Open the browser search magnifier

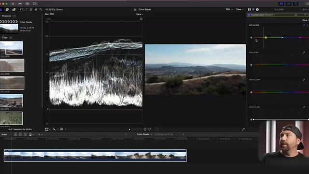click(x=41, y=10)
